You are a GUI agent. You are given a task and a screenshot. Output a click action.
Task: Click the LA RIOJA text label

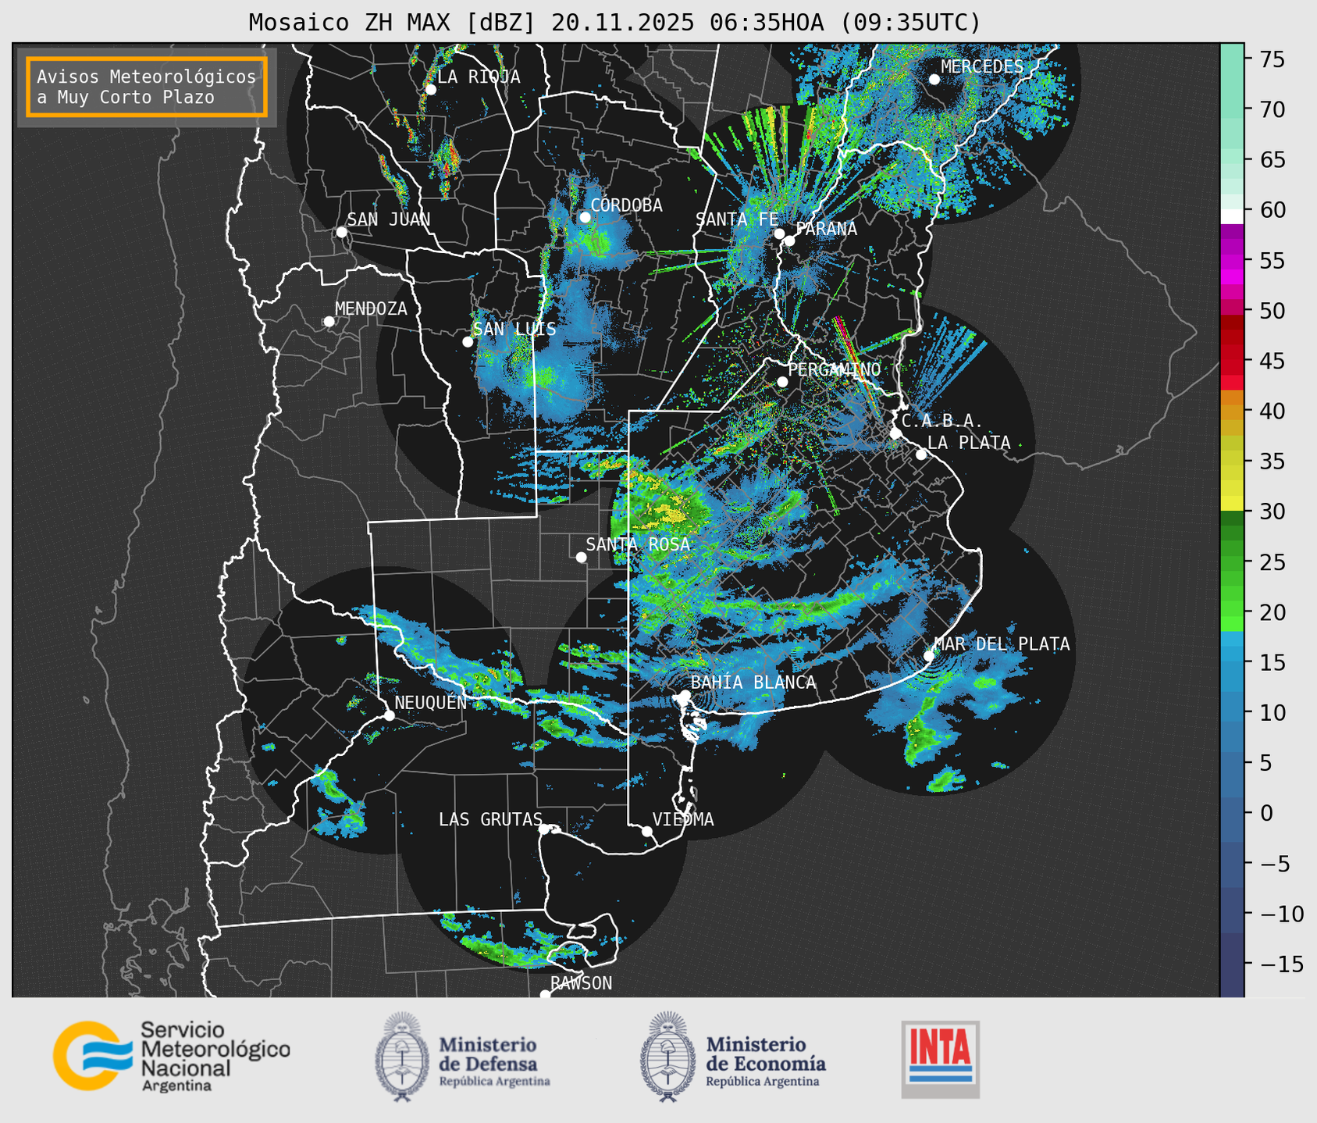coord(479,77)
